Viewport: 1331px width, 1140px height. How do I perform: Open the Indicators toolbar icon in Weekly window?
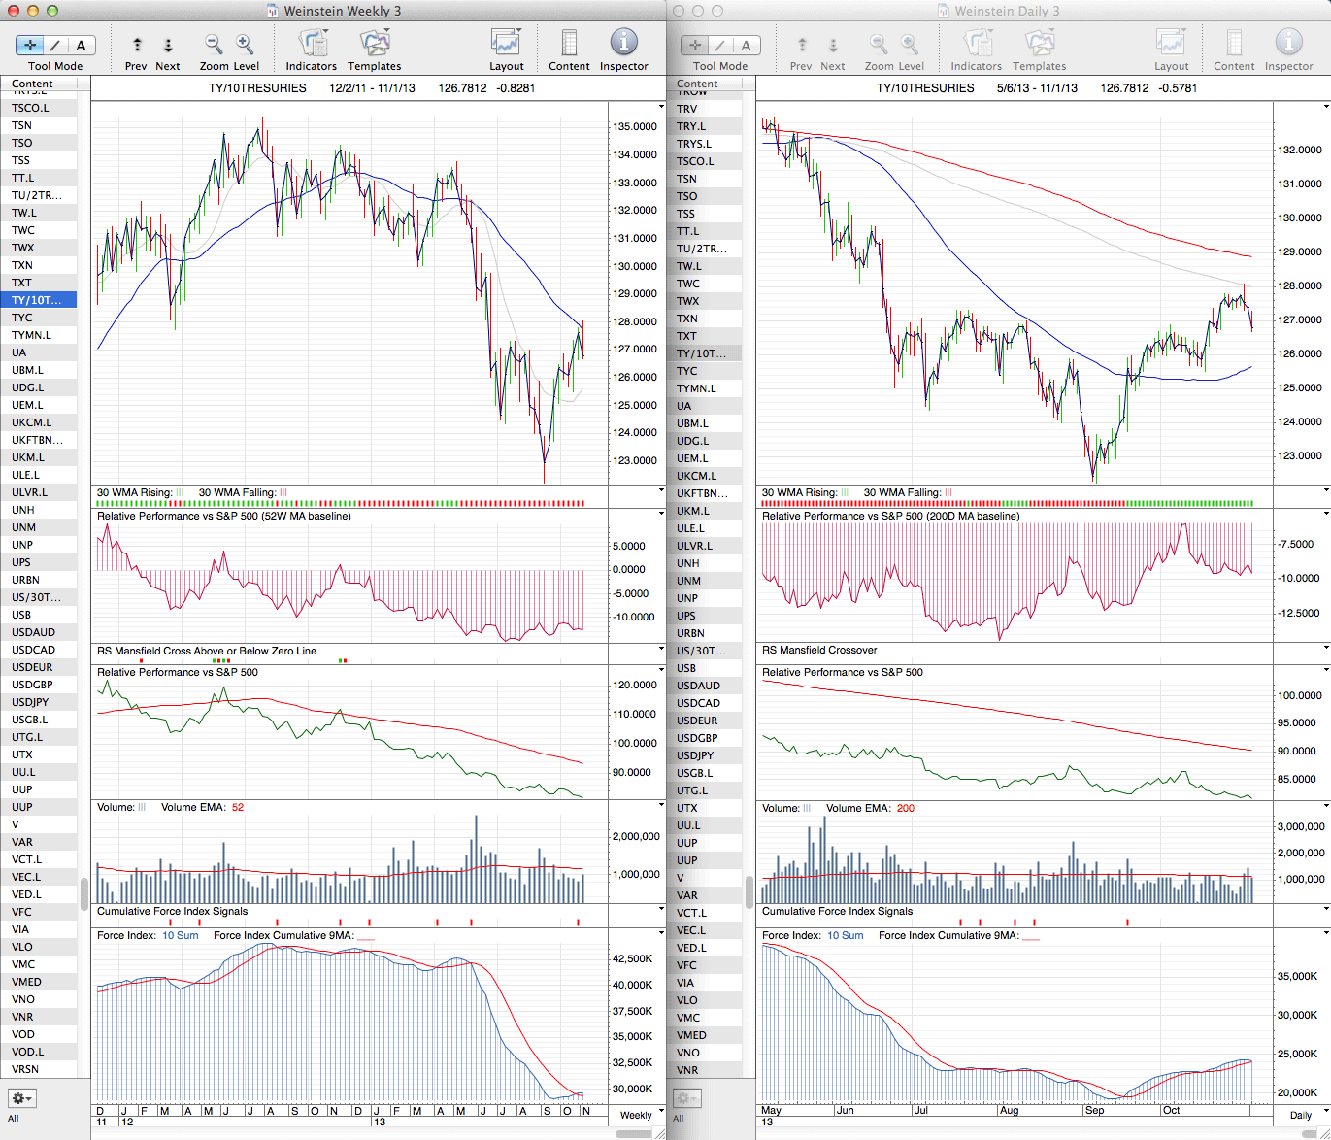point(311,44)
